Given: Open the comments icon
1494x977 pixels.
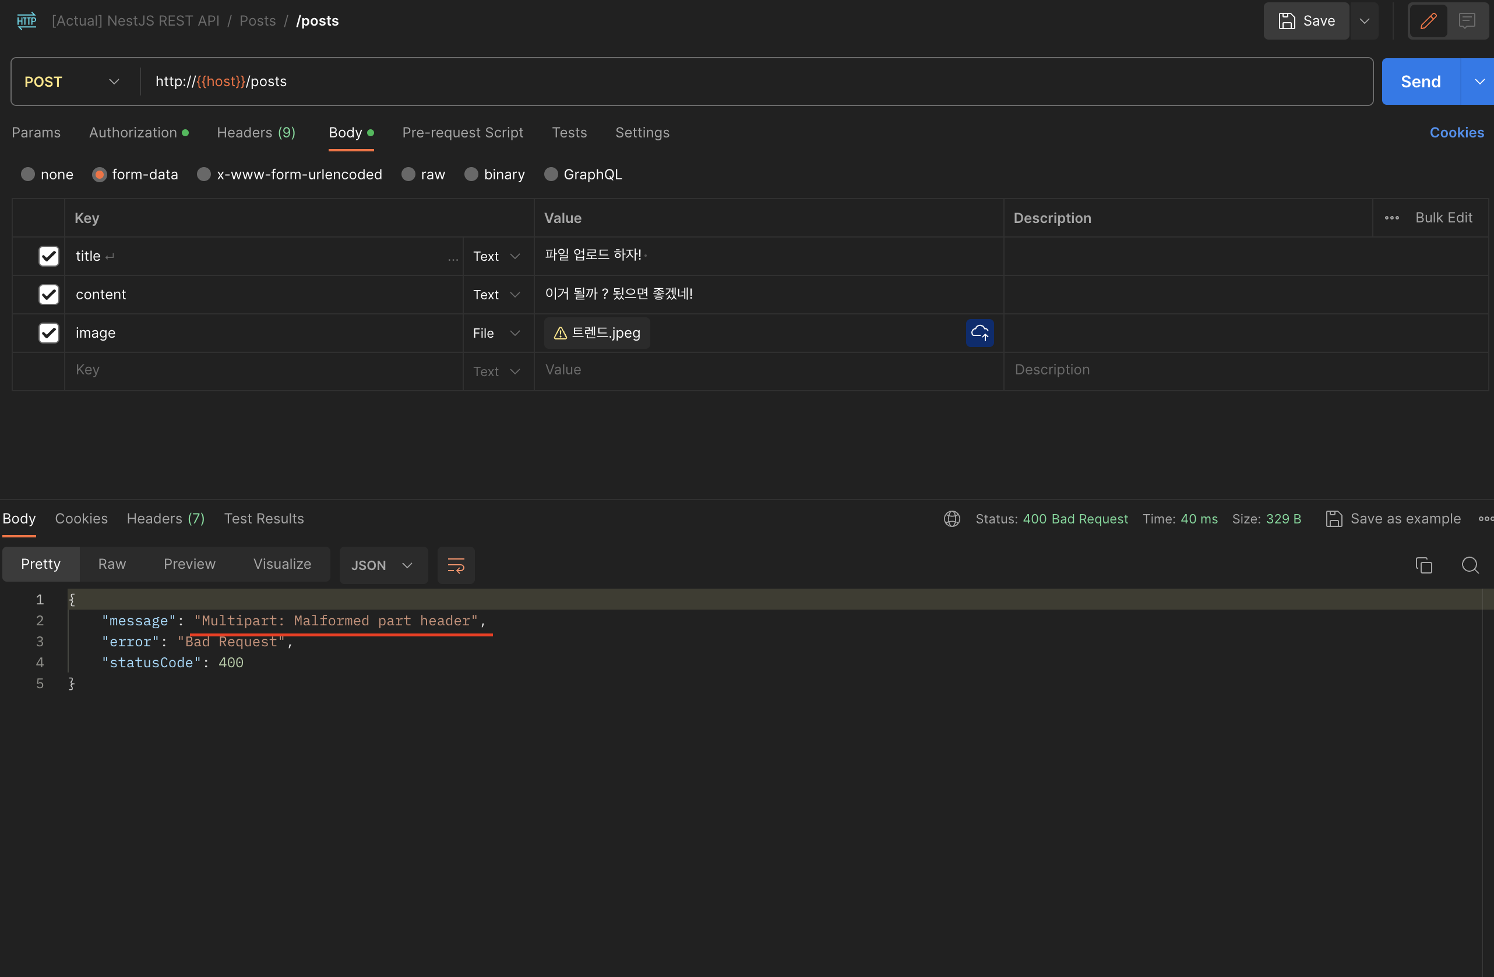Looking at the screenshot, I should tap(1467, 21).
